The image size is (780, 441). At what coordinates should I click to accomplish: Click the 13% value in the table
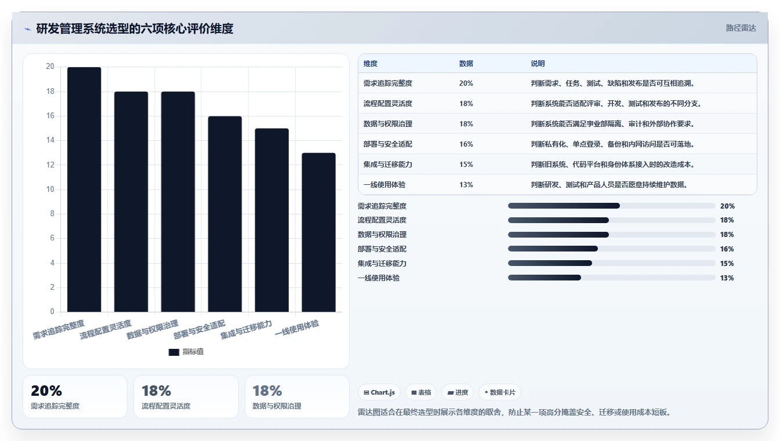tap(466, 184)
